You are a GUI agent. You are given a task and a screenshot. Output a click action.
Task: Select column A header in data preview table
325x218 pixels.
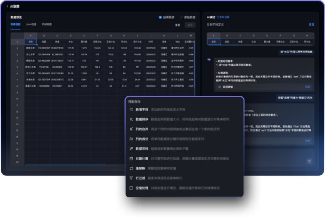tap(31, 36)
